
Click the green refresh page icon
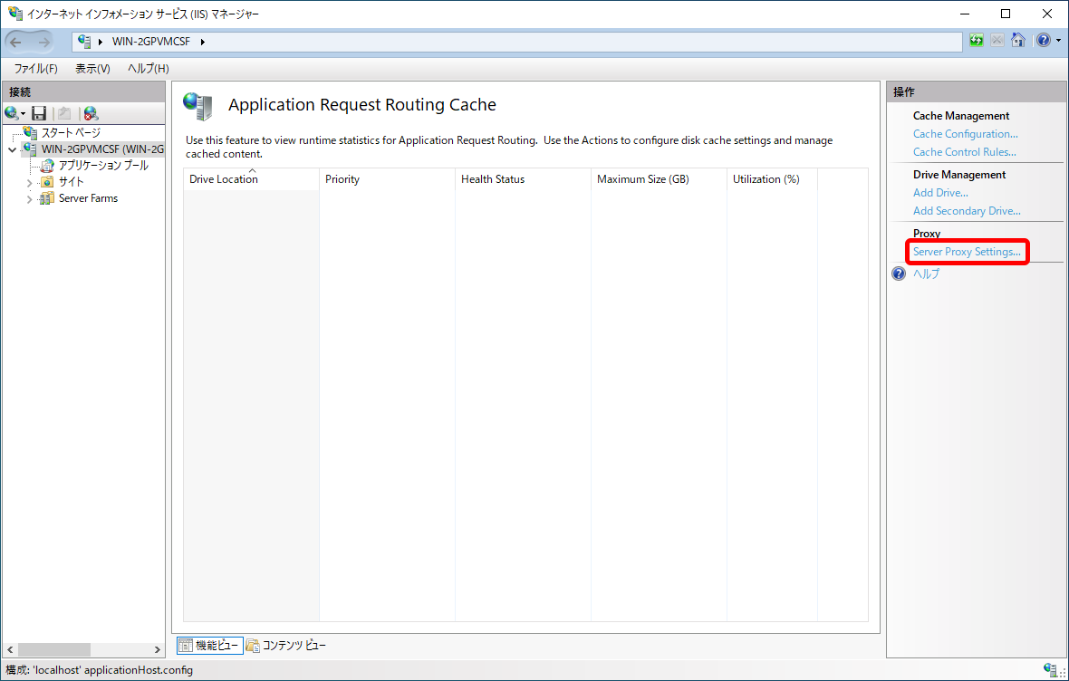[976, 41]
